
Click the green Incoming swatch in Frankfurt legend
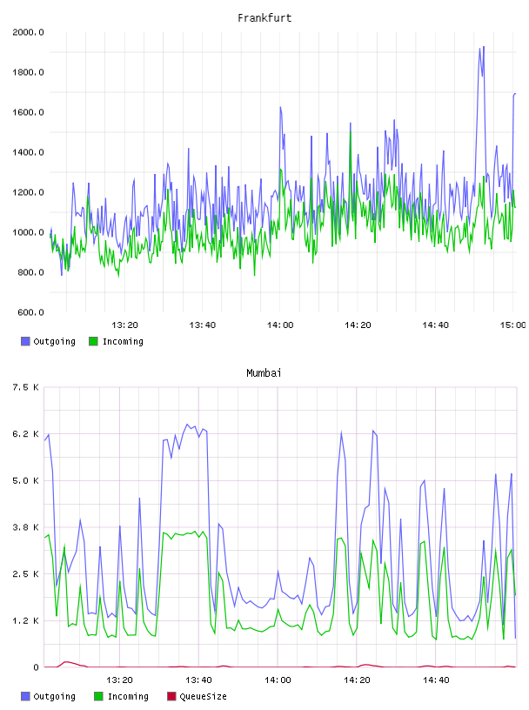point(93,341)
